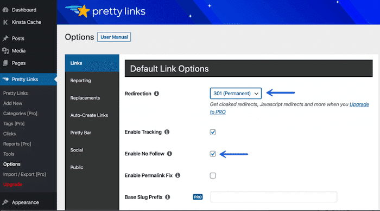Toggle the Enable No Follow checkbox
Viewport: 380px width, 211px height.
coord(213,154)
